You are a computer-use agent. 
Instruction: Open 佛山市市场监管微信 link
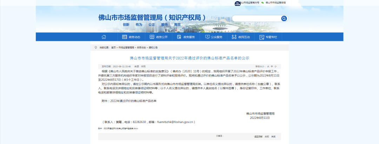(x=275, y=3)
